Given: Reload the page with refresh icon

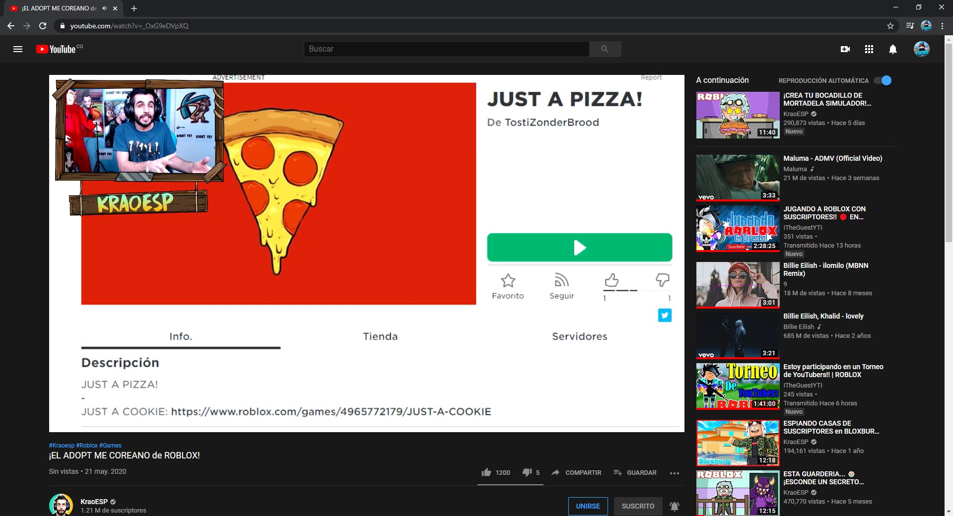Looking at the screenshot, I should click(x=43, y=26).
